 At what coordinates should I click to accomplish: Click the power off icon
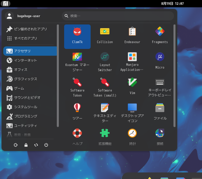[46, 145]
